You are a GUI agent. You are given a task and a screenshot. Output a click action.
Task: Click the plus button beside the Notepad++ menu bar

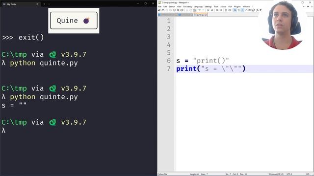[304, 6]
